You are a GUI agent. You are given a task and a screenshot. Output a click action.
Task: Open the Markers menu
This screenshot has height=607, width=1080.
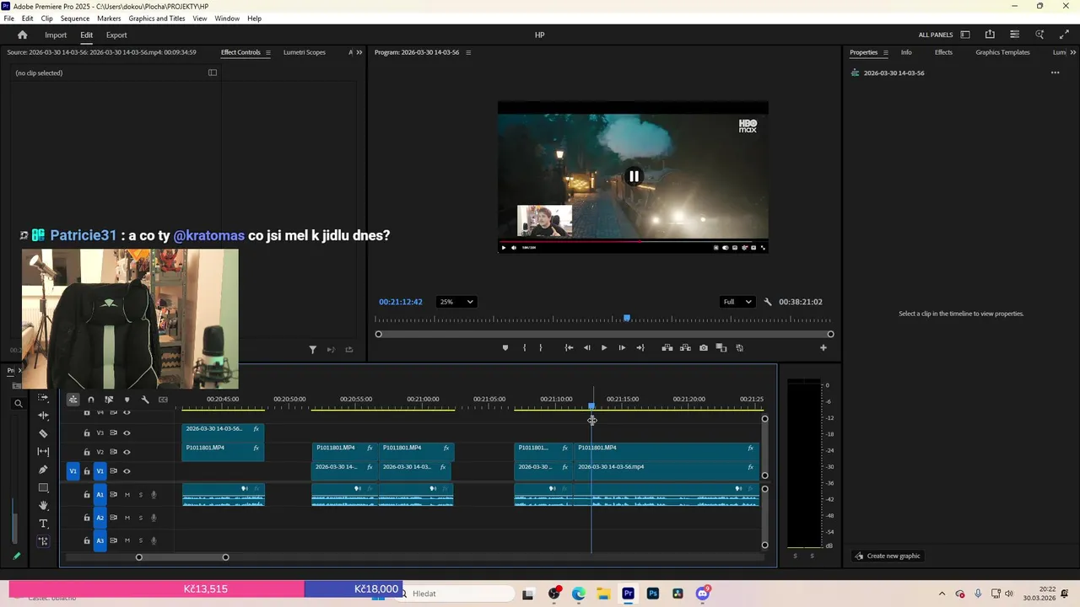(109, 18)
